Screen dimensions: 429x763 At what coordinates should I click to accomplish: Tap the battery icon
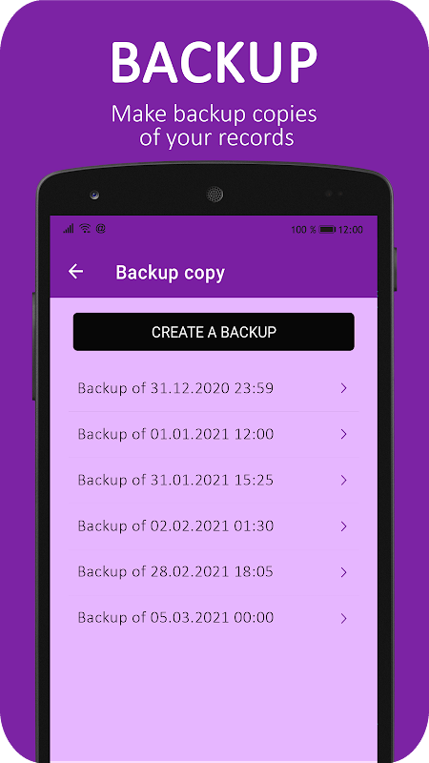pos(327,230)
